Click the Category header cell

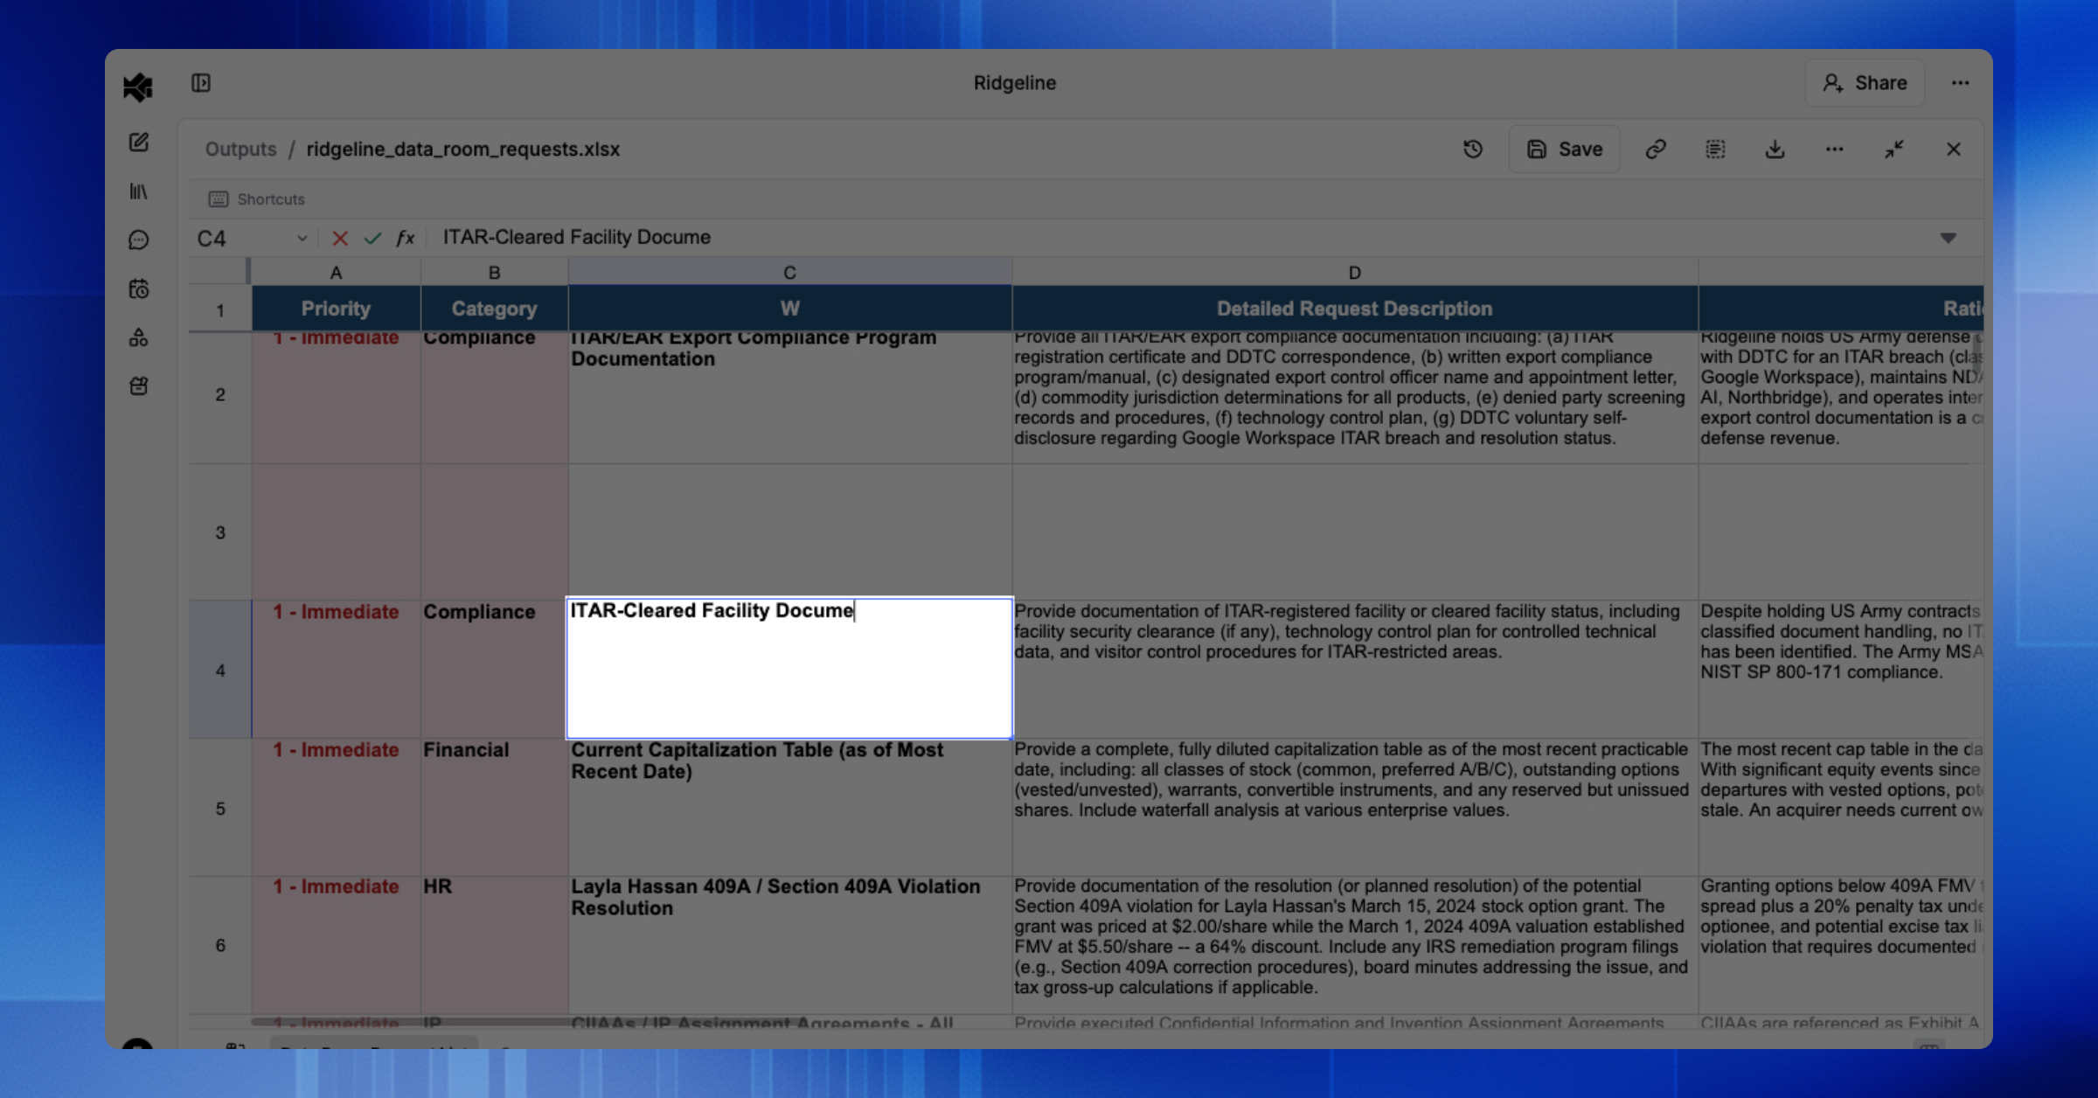click(x=494, y=309)
